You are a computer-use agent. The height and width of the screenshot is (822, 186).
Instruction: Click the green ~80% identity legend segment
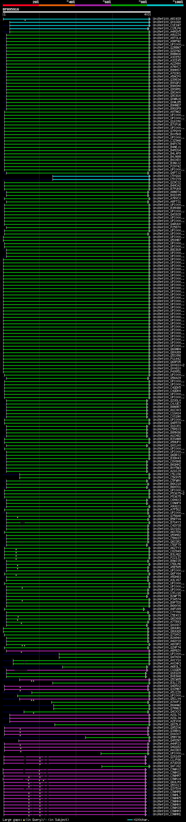pyautogui.click(x=129, y=5)
